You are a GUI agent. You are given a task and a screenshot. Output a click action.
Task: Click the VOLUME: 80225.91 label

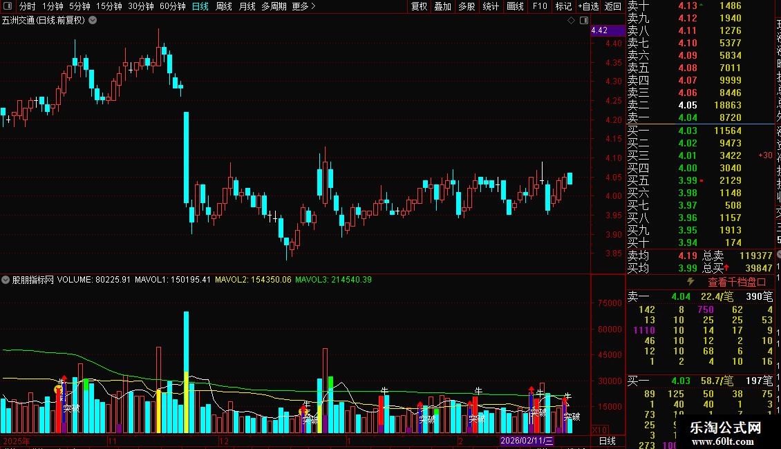pos(93,280)
